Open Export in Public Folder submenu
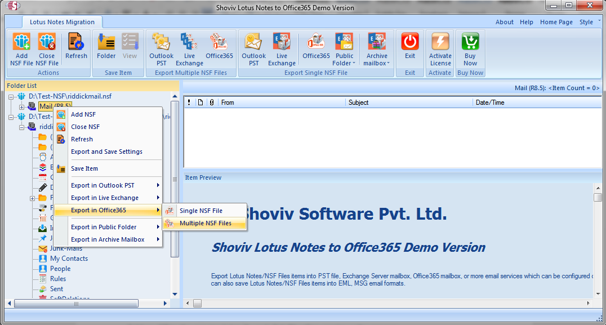This screenshot has height=325, width=606. (108, 227)
